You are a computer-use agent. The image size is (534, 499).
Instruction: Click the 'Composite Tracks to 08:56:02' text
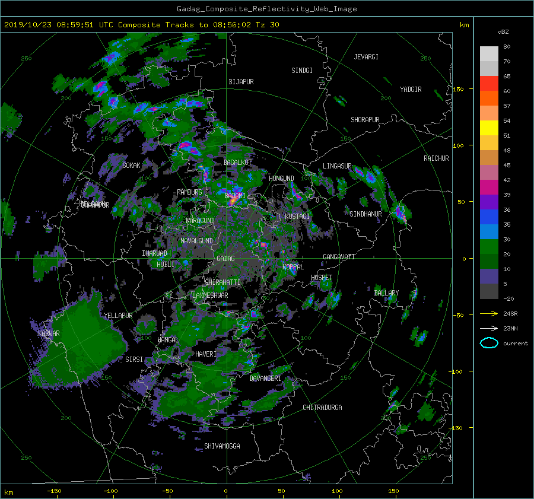(185, 25)
